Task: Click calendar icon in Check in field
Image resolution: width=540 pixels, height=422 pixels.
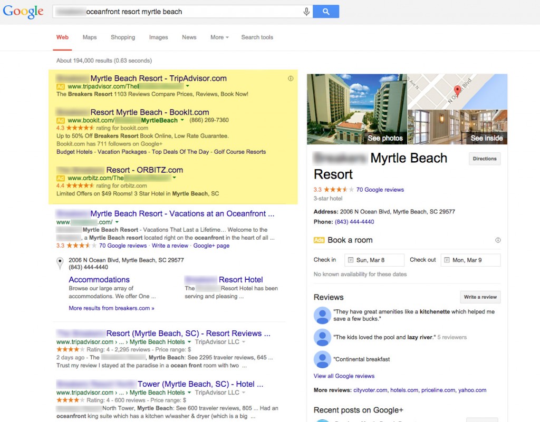Action: pos(351,260)
